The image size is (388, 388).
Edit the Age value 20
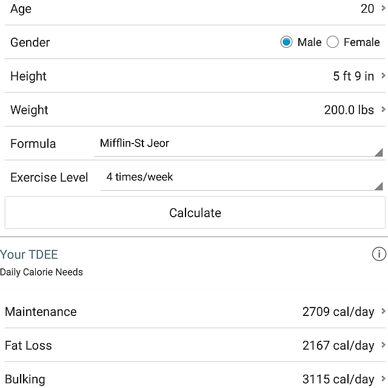click(x=367, y=8)
